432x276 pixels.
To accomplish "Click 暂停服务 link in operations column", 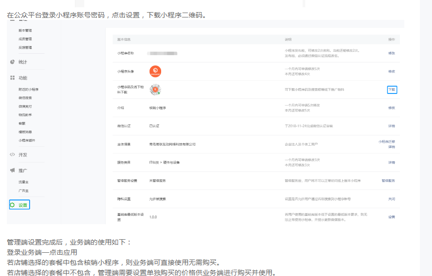I will click(x=388, y=181).
